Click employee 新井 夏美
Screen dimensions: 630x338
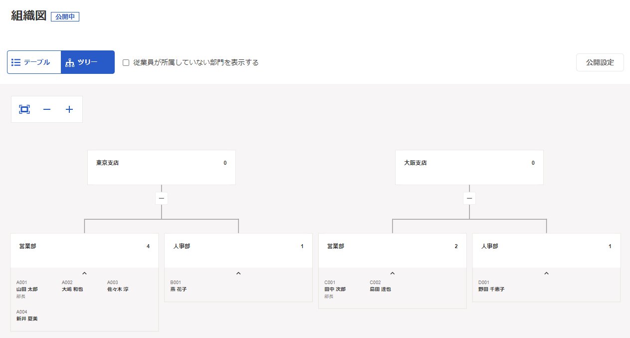27,319
